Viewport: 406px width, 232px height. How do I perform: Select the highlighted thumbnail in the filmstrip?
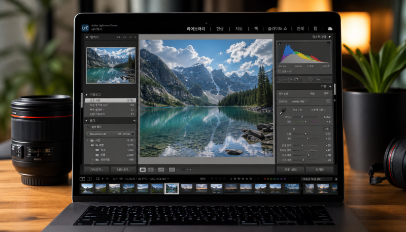172,188
